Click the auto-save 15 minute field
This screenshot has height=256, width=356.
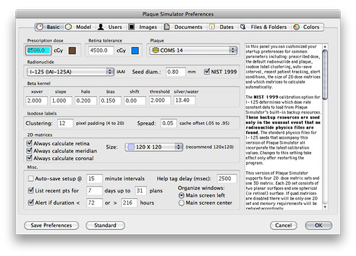[94, 178]
